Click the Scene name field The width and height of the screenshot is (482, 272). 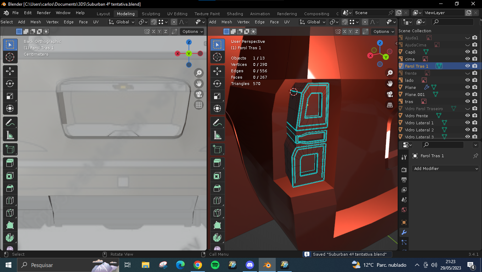point(370,13)
